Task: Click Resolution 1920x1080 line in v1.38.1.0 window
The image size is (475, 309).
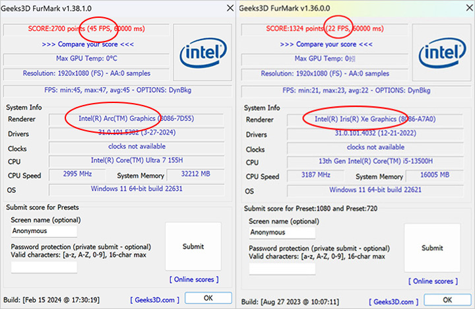Action: click(x=86, y=74)
